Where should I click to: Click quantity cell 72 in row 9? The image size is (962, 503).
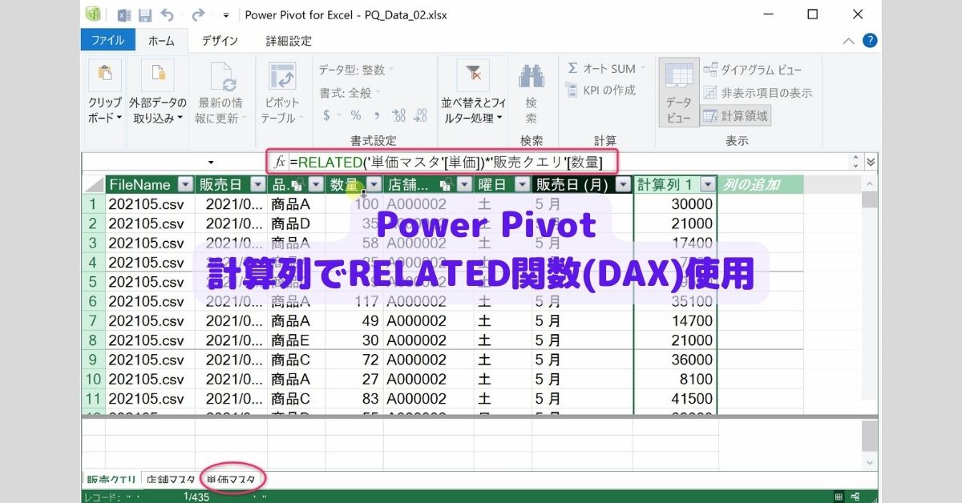(354, 360)
